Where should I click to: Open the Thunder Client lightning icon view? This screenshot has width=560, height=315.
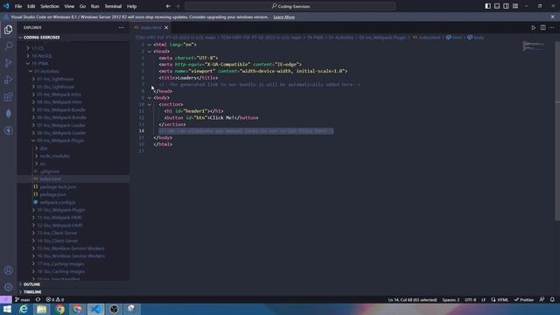pyautogui.click(x=8, y=130)
